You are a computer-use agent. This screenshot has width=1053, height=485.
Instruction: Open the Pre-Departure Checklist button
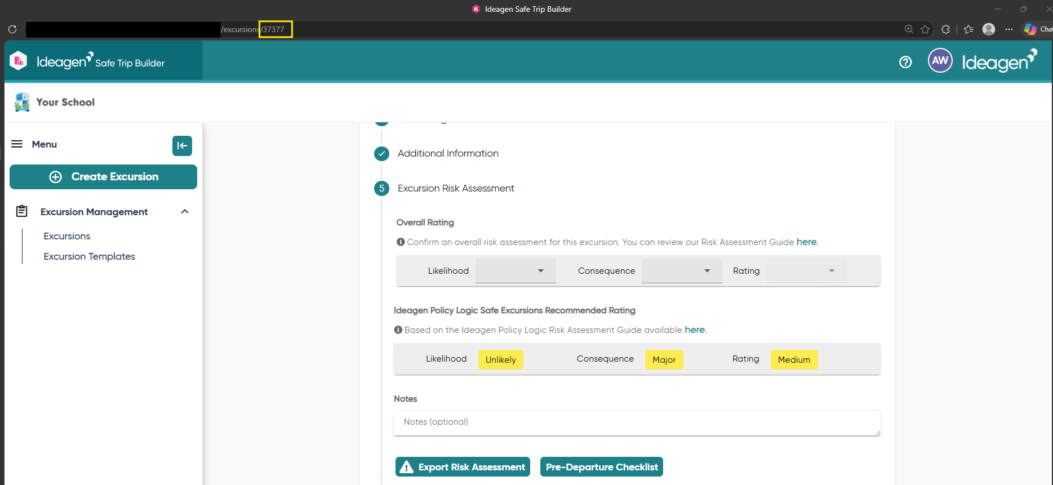click(602, 467)
